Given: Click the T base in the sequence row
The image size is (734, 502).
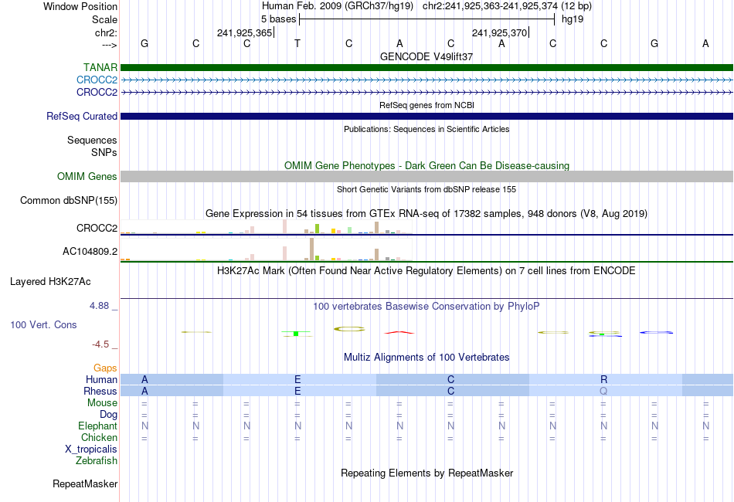Looking at the screenshot, I should coord(297,43).
